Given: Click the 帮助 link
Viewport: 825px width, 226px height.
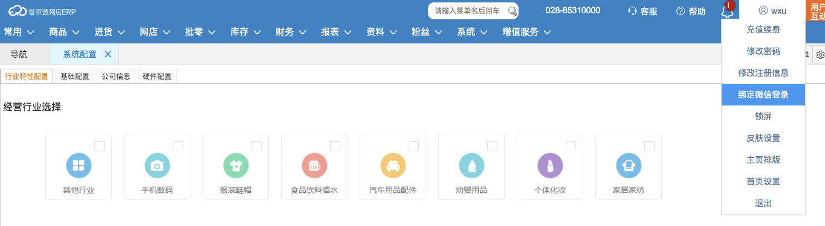Looking at the screenshot, I should coord(697,11).
